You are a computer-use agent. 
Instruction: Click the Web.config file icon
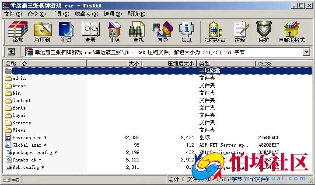[x=8, y=167]
